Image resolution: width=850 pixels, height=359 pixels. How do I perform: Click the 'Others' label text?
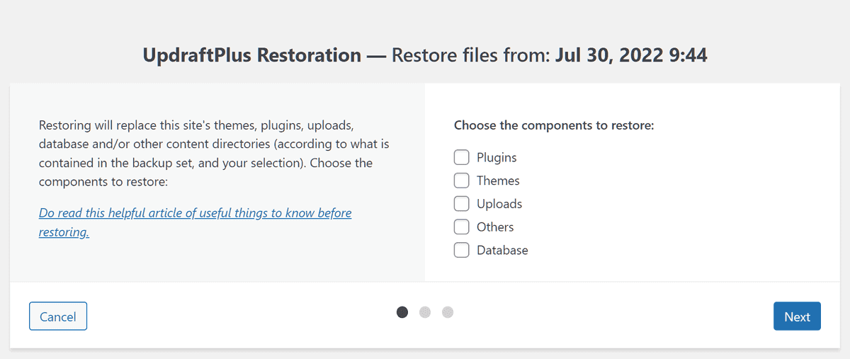(495, 227)
